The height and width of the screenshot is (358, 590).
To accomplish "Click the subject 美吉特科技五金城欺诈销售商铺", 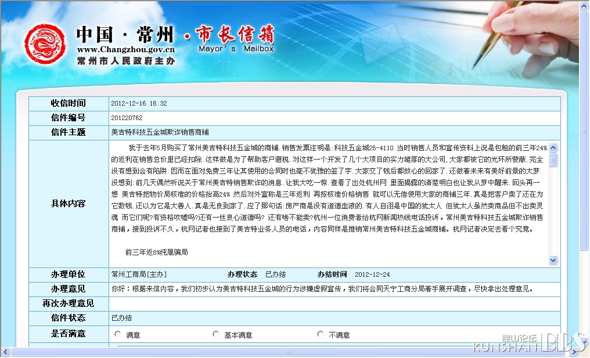I will pos(160,132).
